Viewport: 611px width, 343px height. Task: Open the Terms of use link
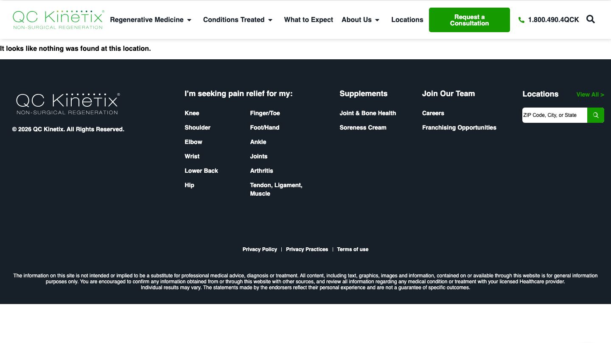353,249
